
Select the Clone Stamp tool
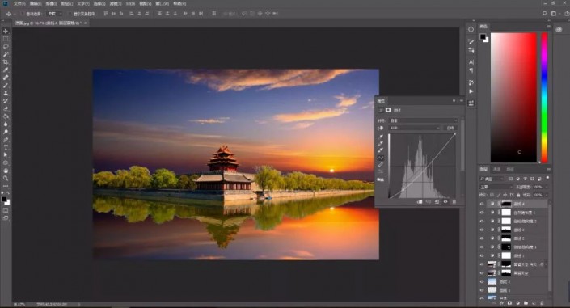6,93
